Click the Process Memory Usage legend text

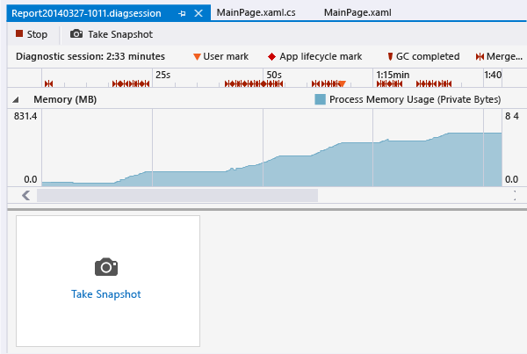click(x=415, y=99)
